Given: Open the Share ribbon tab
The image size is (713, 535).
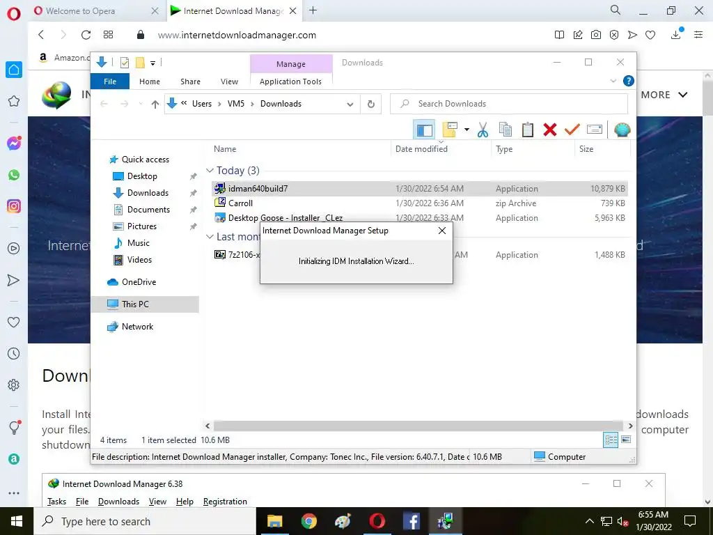Looking at the screenshot, I should tap(190, 82).
